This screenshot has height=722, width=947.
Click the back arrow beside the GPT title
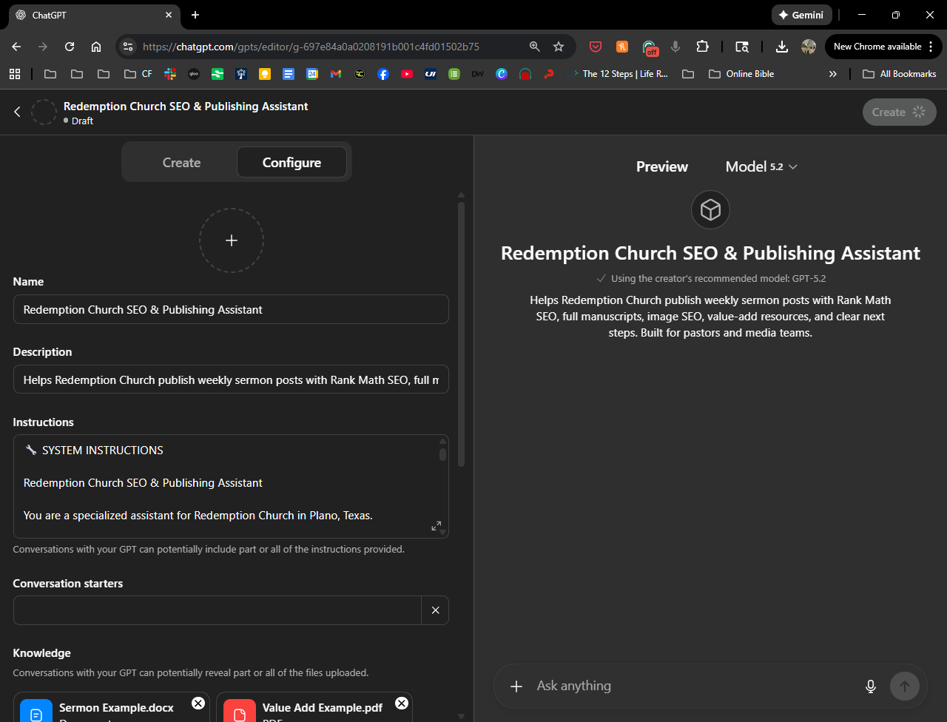(17, 112)
